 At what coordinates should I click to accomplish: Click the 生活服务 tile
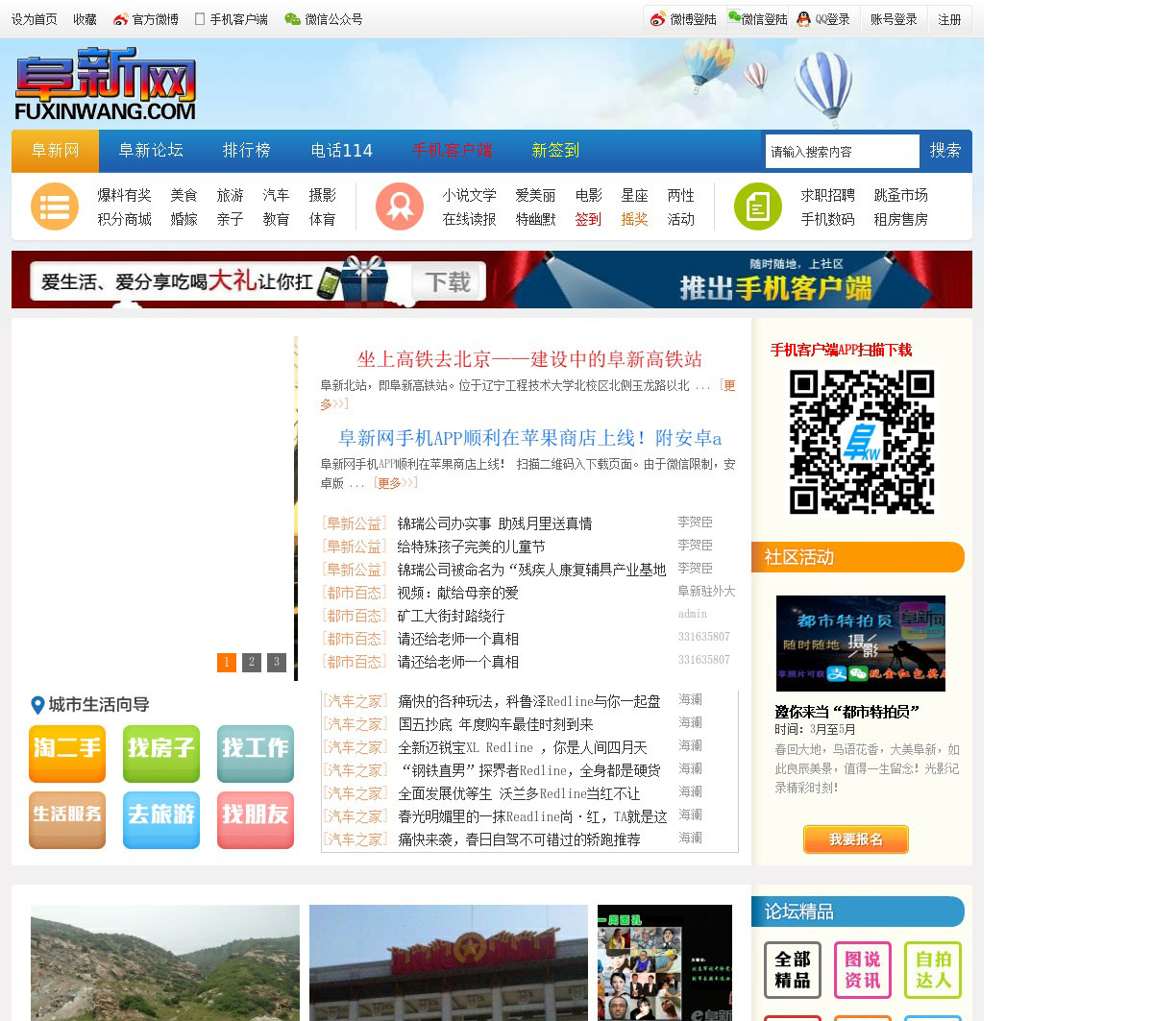[67, 820]
